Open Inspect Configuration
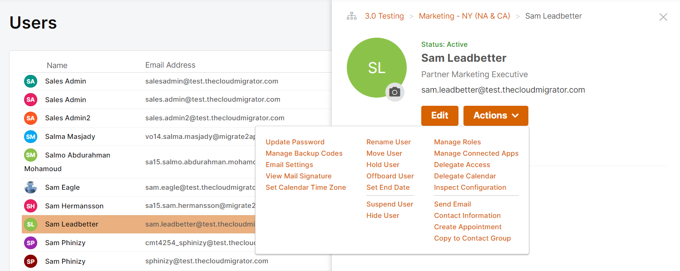Viewport: 680px width, 271px height. [x=470, y=187]
